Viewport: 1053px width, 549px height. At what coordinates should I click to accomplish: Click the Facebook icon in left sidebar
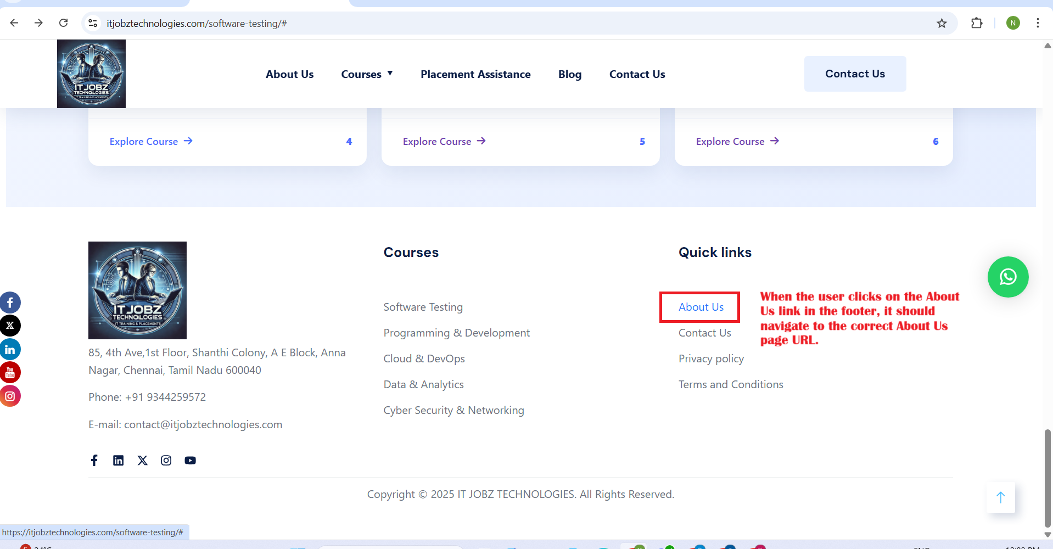point(10,302)
